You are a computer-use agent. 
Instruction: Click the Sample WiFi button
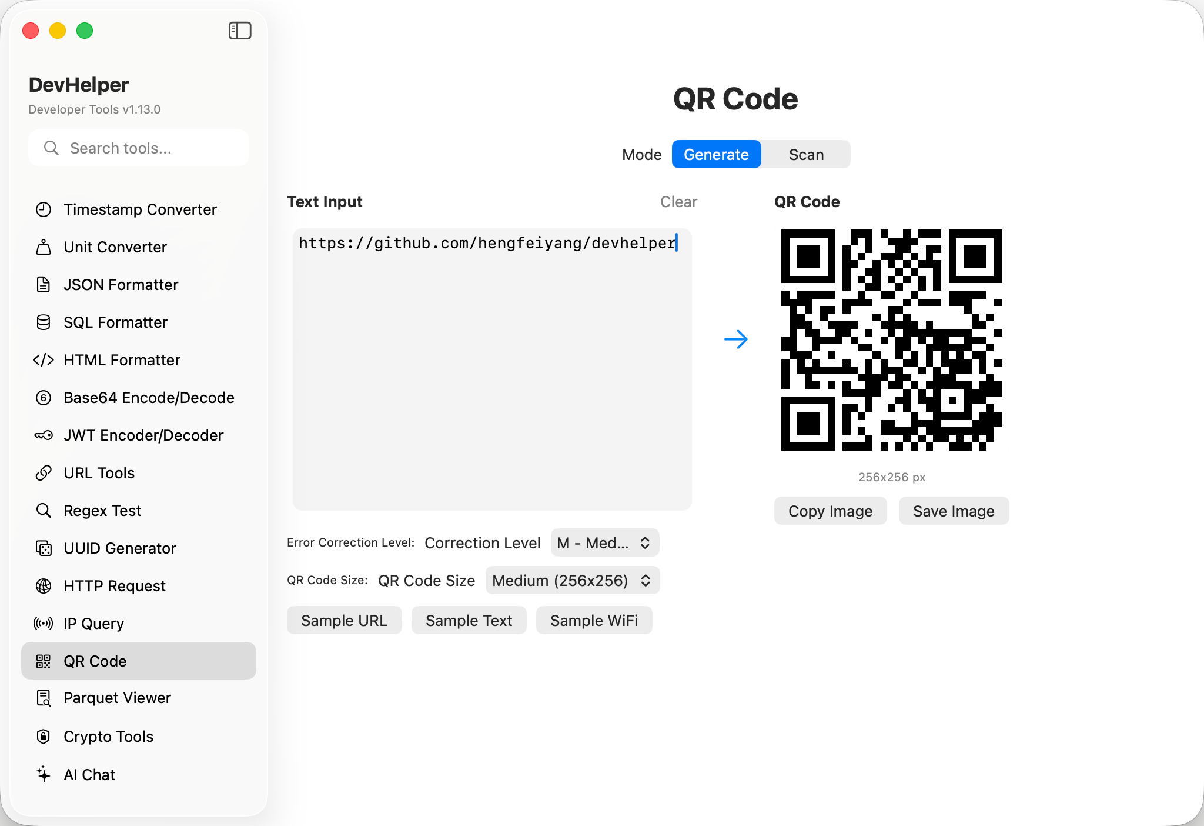[594, 621]
